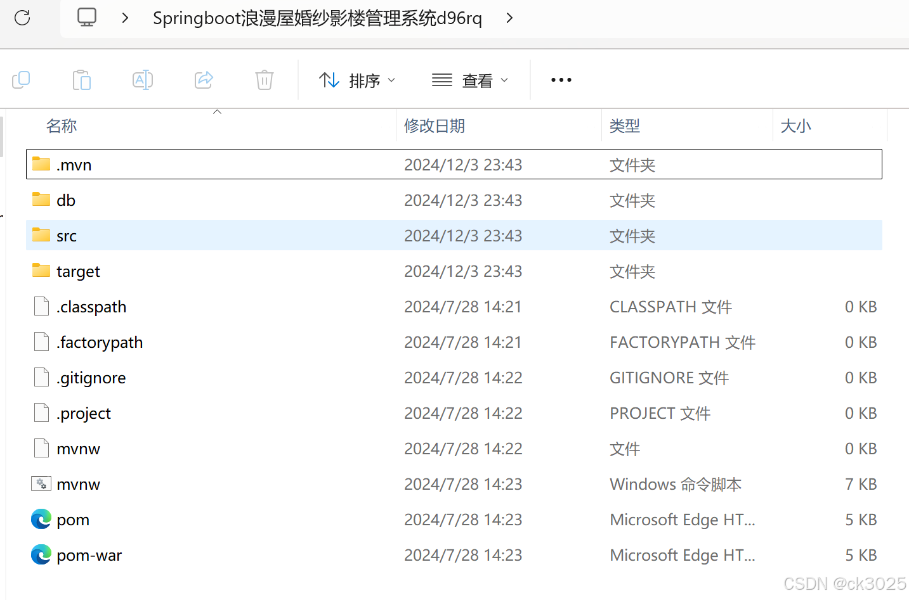Open the 查看 view dropdown

click(470, 80)
